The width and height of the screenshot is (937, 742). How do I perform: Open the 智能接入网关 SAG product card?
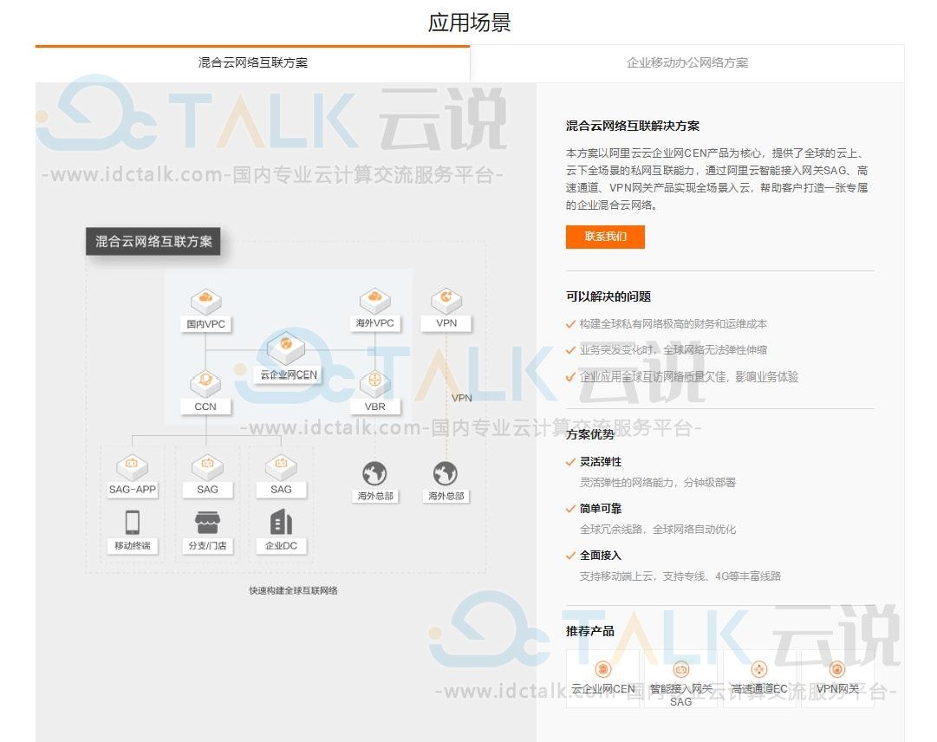[x=680, y=680]
